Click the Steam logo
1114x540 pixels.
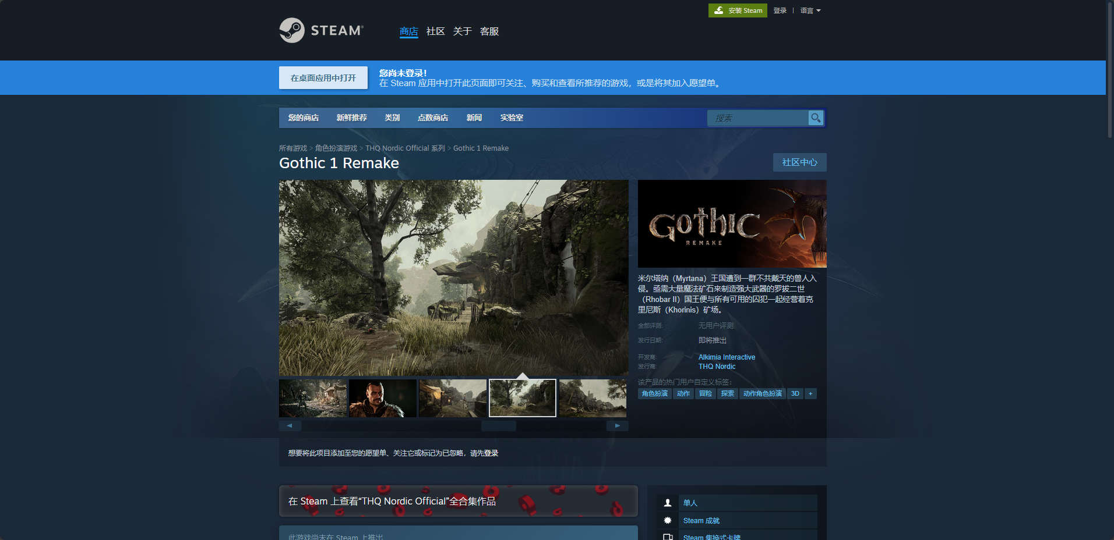(321, 30)
